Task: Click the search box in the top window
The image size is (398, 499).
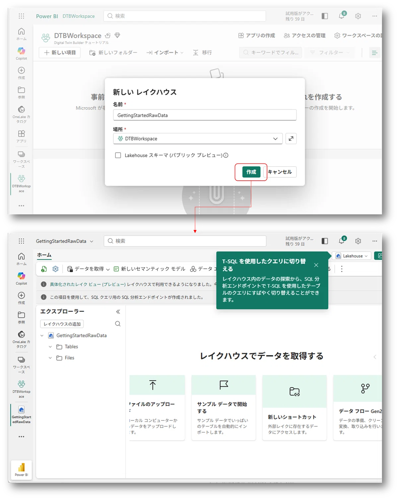Action: pyautogui.click(x=185, y=16)
